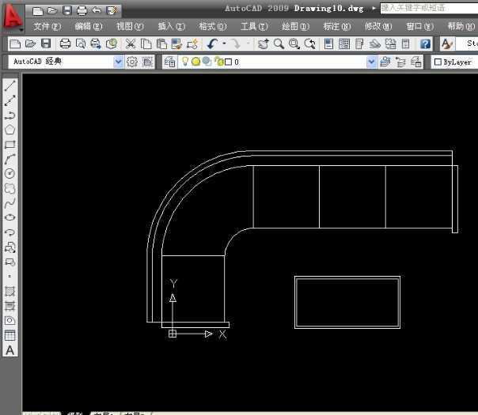Select the Ellipse Arc tool
478x415 pixels.
pyautogui.click(x=9, y=232)
